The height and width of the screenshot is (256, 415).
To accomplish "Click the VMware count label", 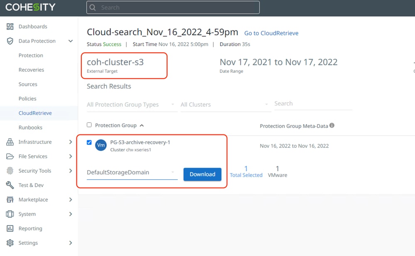I will pyautogui.click(x=277, y=175).
